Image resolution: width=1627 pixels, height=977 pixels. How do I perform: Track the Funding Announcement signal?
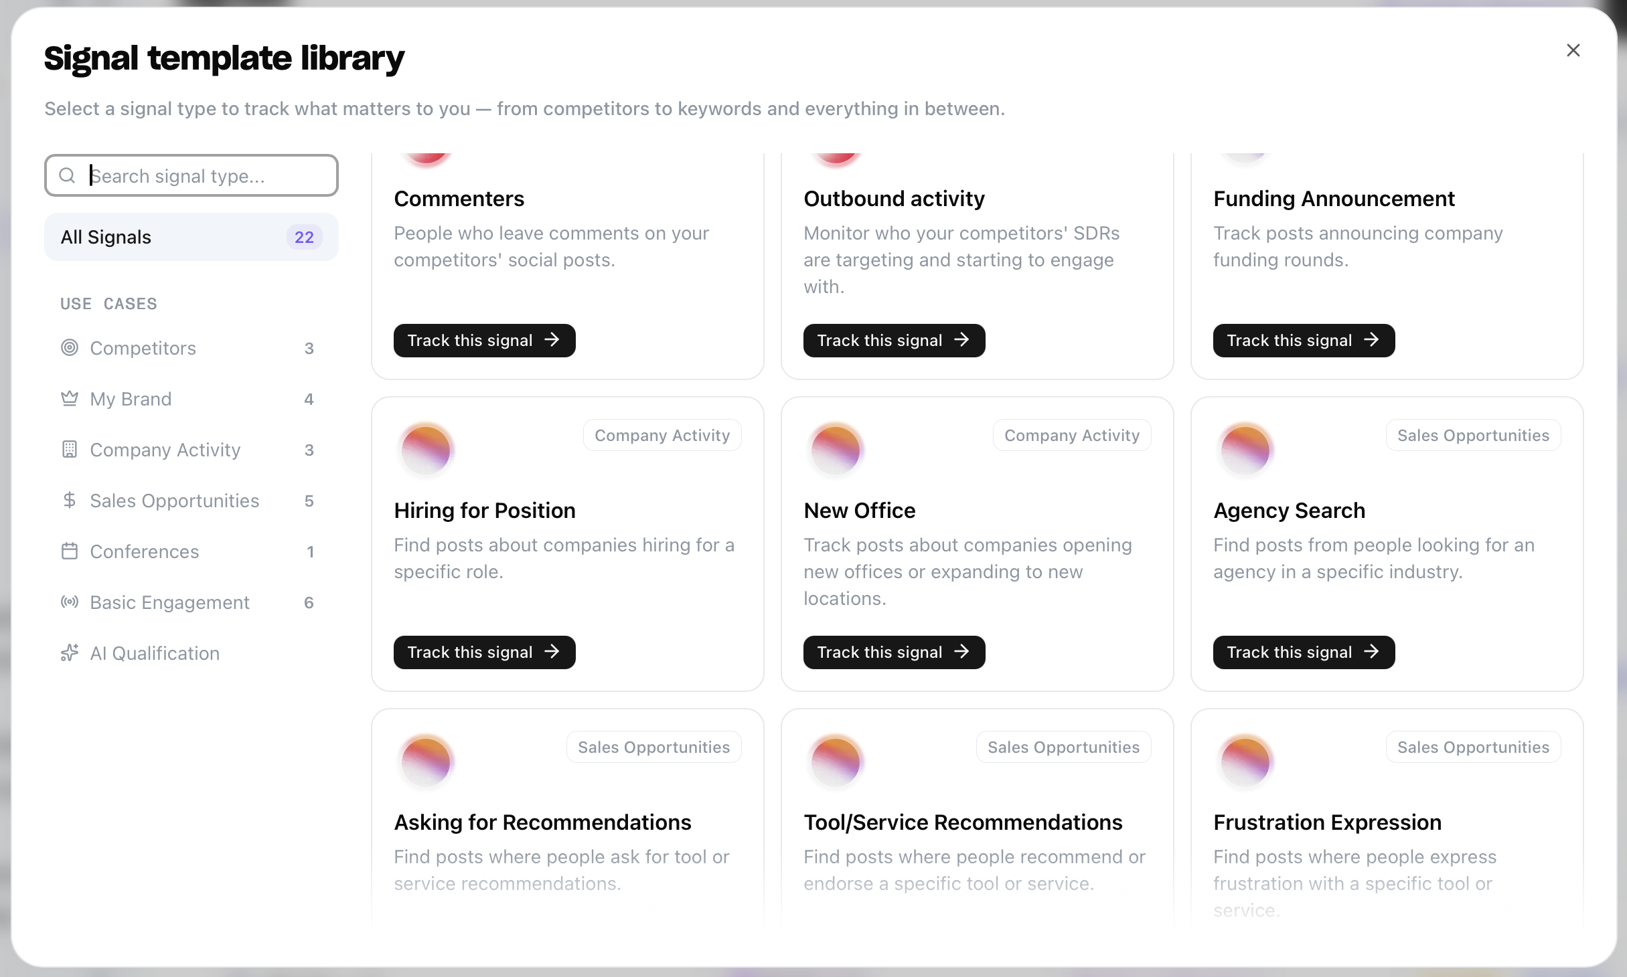tap(1303, 340)
